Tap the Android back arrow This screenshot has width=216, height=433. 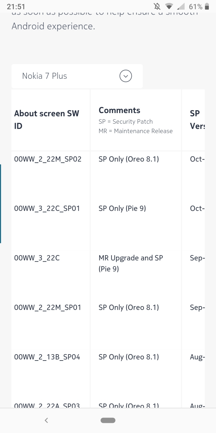(x=46, y=420)
